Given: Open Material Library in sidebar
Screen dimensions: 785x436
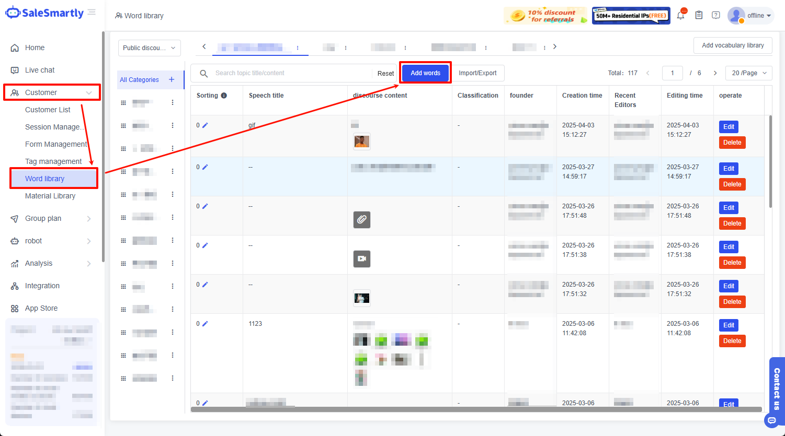Looking at the screenshot, I should (50, 196).
